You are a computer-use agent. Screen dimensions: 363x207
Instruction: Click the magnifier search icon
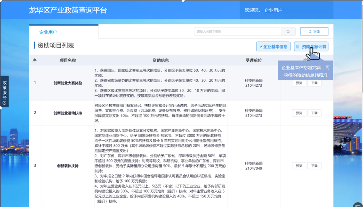[x=288, y=32]
